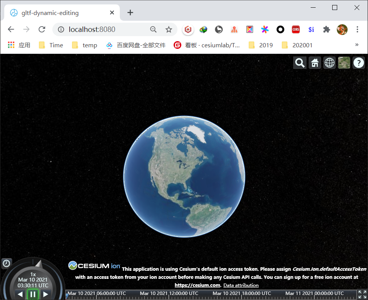Bookmark this page with the star
The image size is (368, 300).
pos(169,29)
